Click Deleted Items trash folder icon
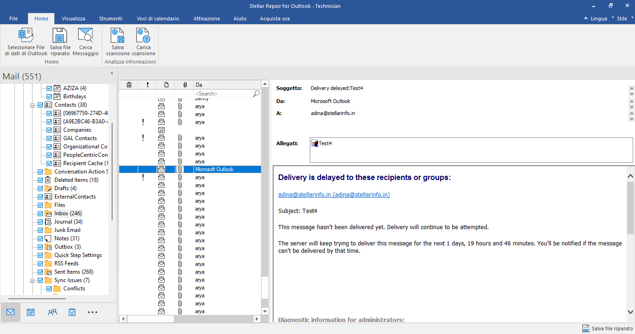The width and height of the screenshot is (635, 334). [48, 180]
